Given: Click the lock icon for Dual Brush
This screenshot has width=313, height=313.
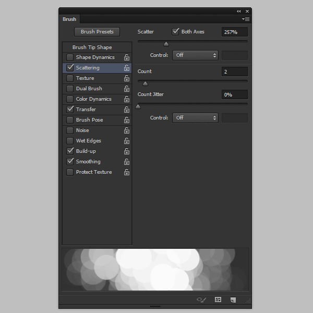Looking at the screenshot, I should coord(127,89).
